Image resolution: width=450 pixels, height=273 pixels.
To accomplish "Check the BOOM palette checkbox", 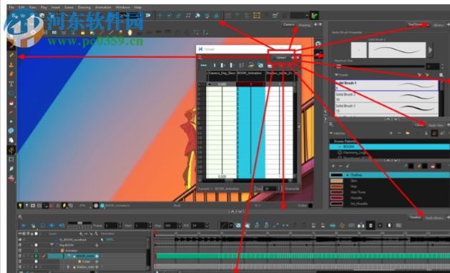I will pyautogui.click(x=340, y=147).
